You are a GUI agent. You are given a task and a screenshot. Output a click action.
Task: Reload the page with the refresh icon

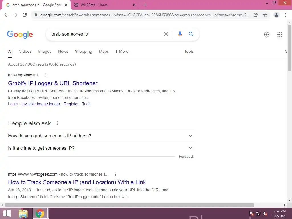(25, 15)
